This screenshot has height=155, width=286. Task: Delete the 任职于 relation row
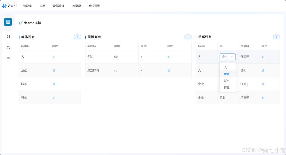[x=263, y=57]
